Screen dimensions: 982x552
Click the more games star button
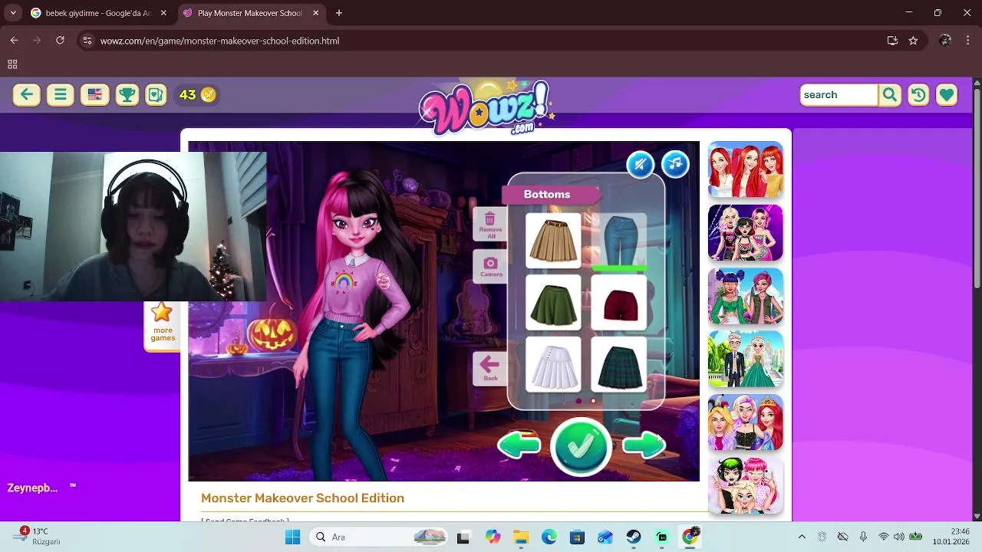click(x=162, y=322)
